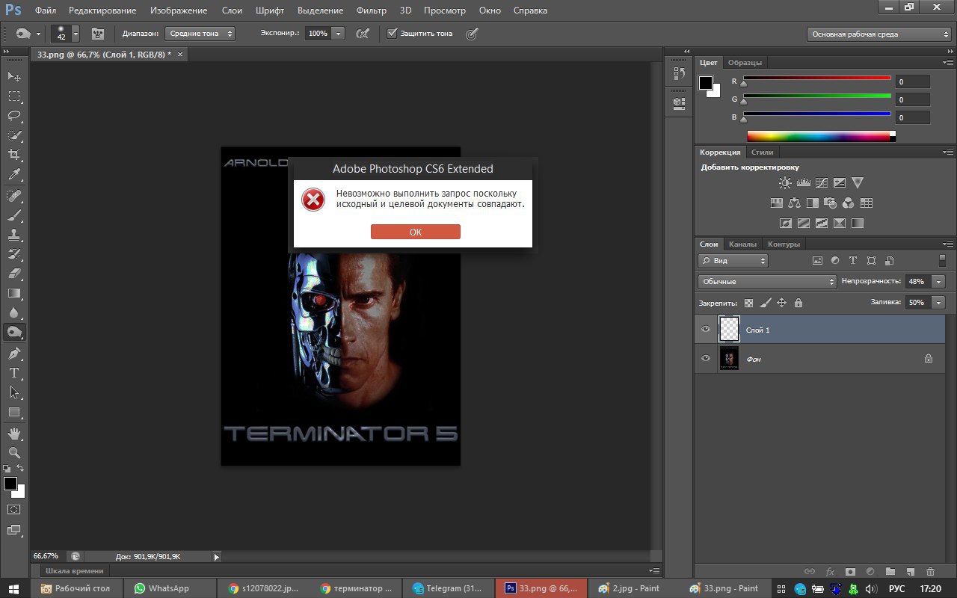Toggle lock layer position
Screen dimensions: 957x598
pos(782,303)
